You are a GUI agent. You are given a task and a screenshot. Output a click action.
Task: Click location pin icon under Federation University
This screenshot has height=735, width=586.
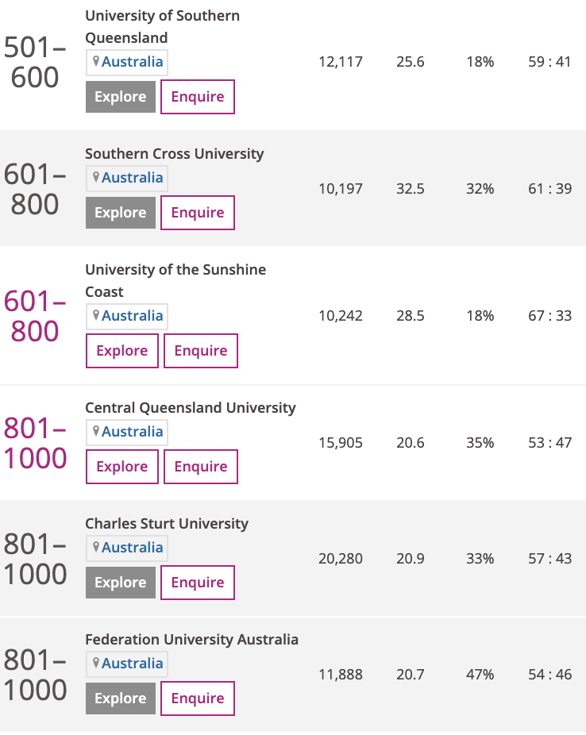pos(96,664)
